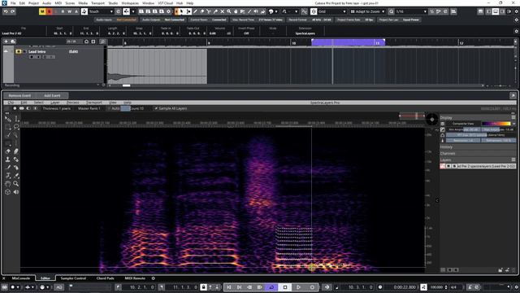The width and height of the screenshot is (520, 293).
Task: Collapse the Display panel header
Action: tap(478, 117)
